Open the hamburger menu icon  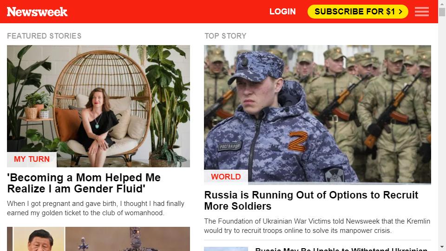pyautogui.click(x=421, y=12)
